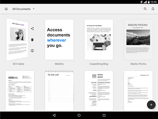
Task: Show info for All it takes document
Action: [x=32, y=51]
